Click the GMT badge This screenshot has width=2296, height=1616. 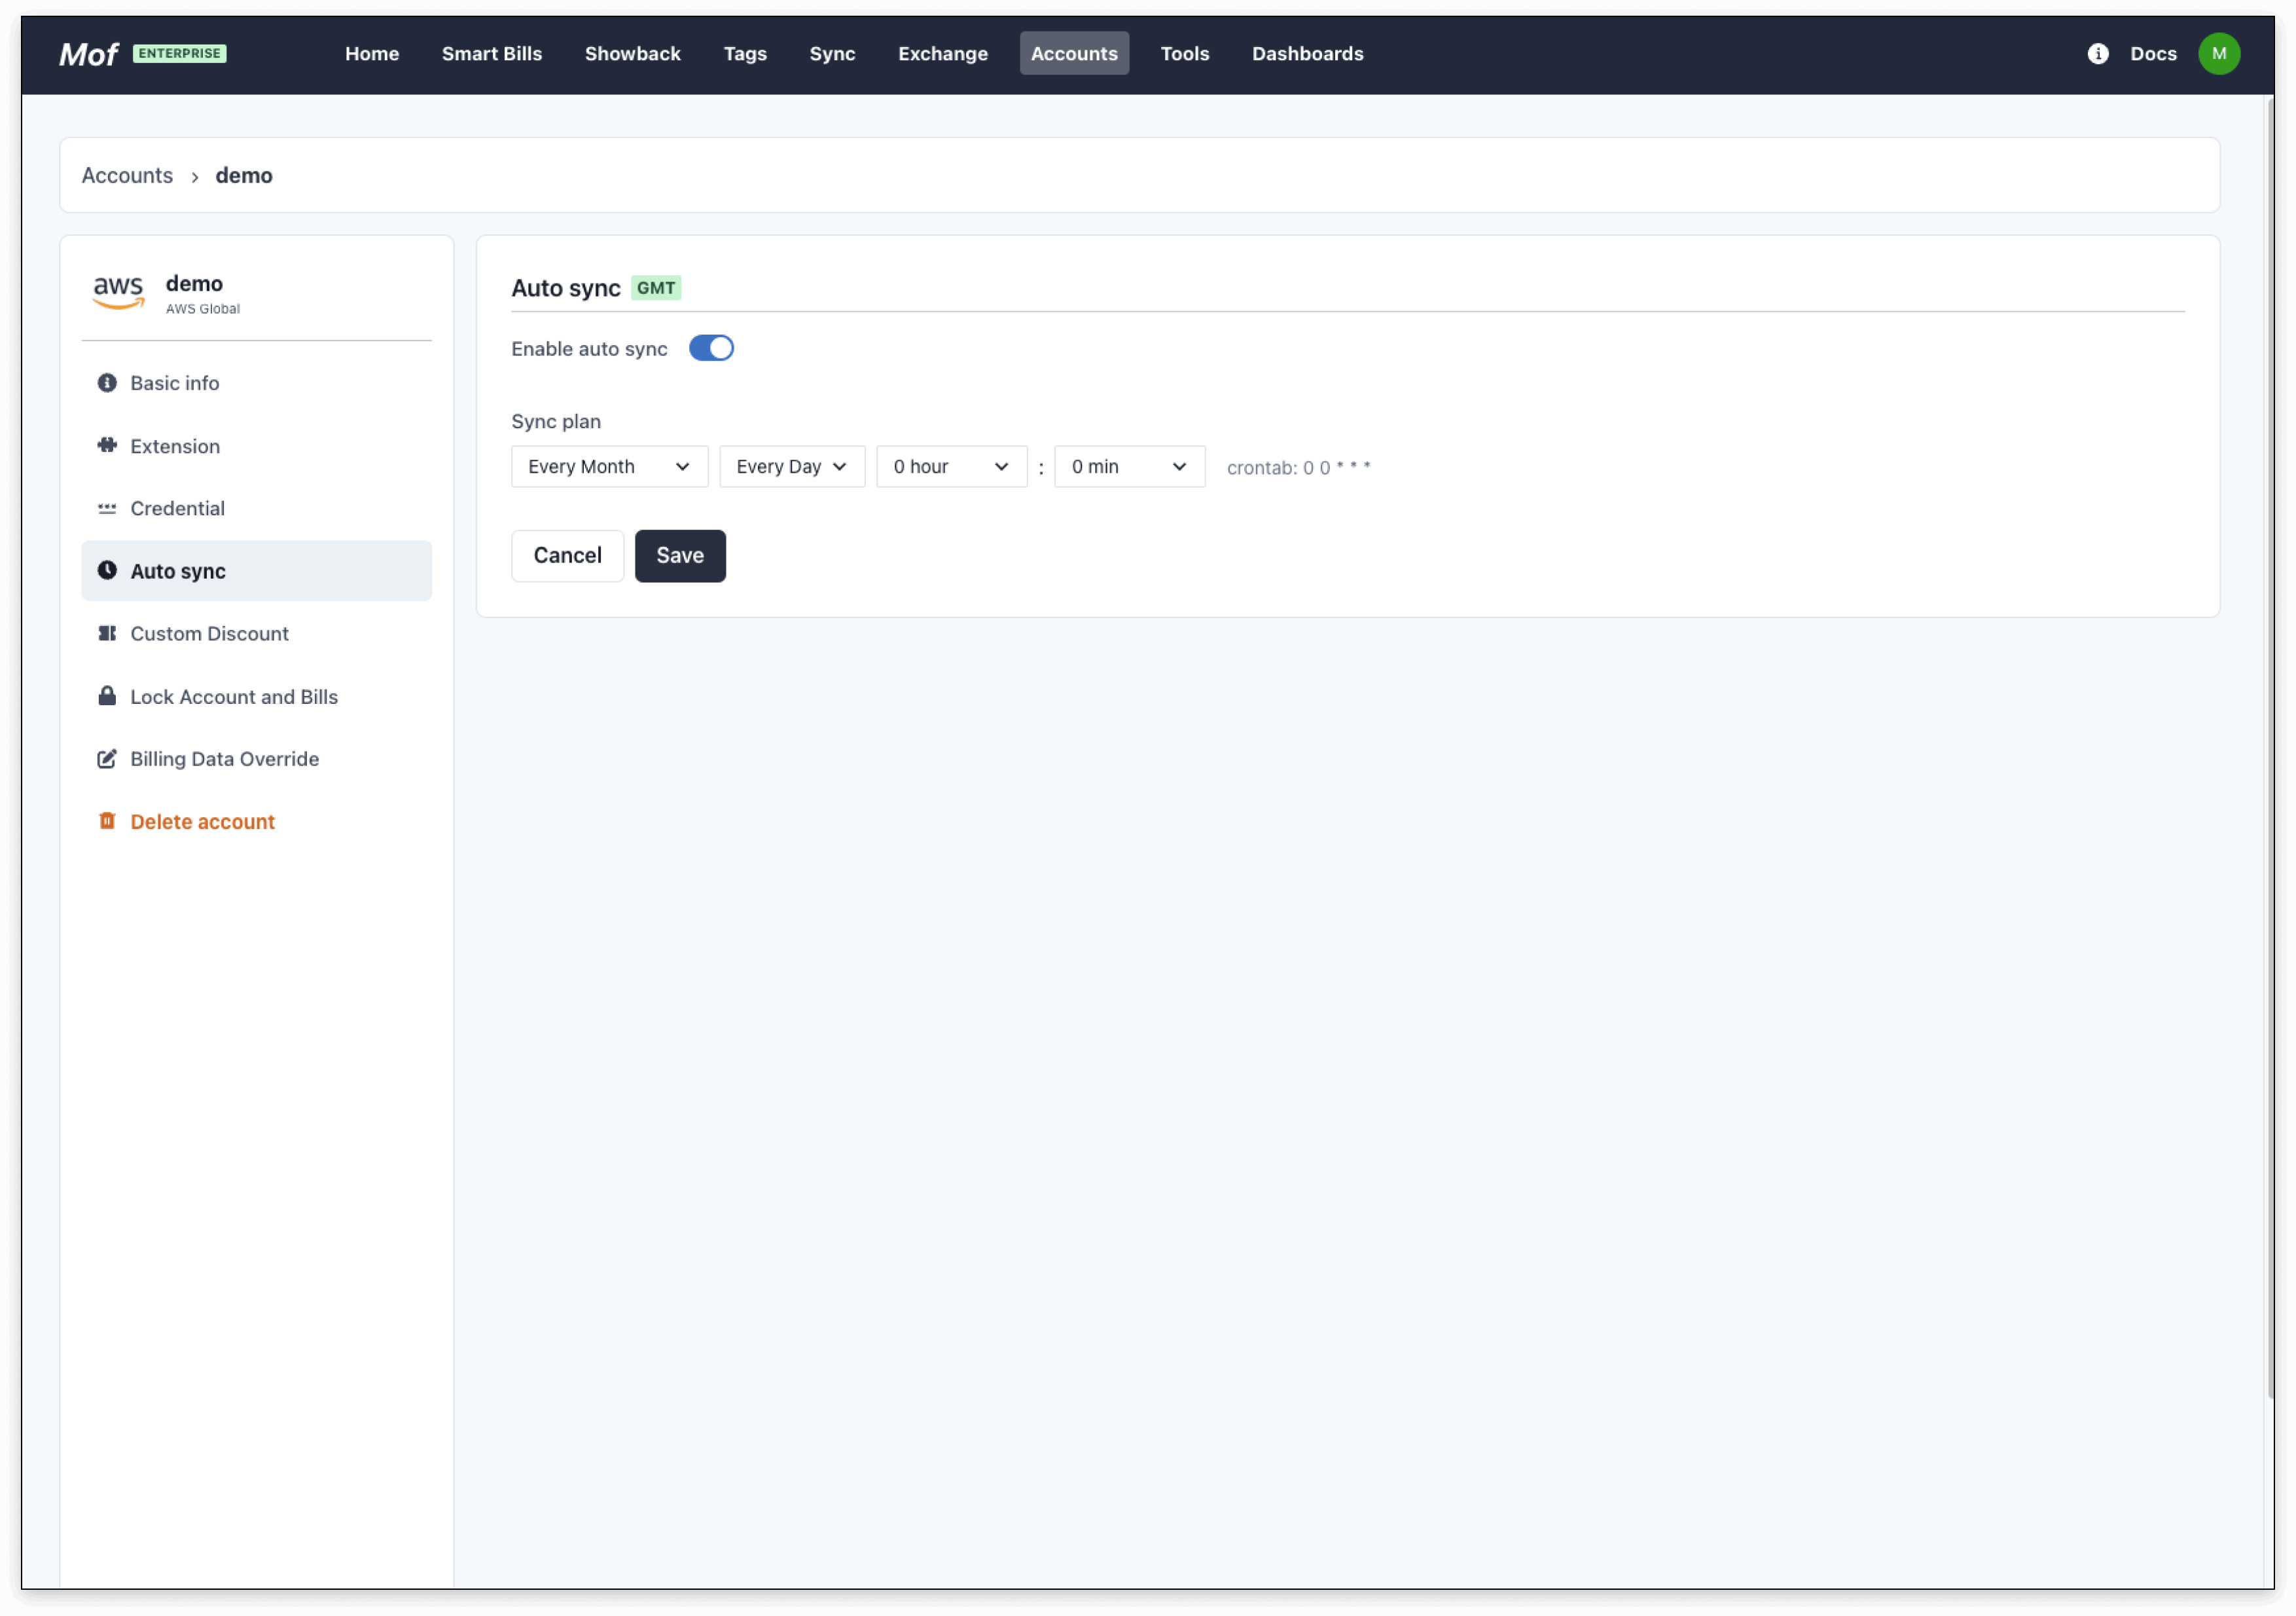(x=656, y=288)
